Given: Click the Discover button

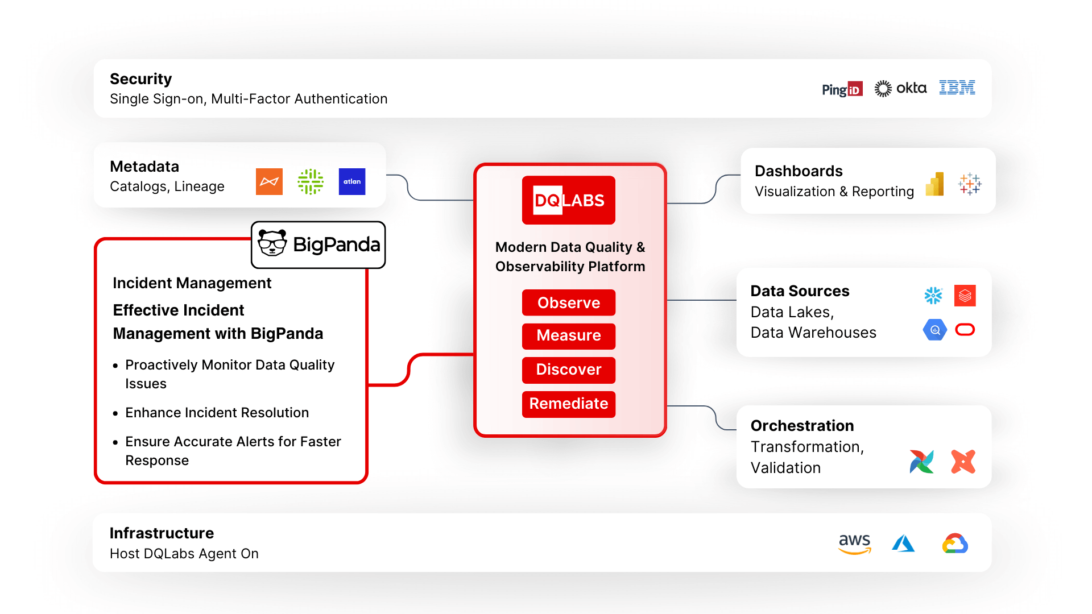Looking at the screenshot, I should click(x=569, y=370).
